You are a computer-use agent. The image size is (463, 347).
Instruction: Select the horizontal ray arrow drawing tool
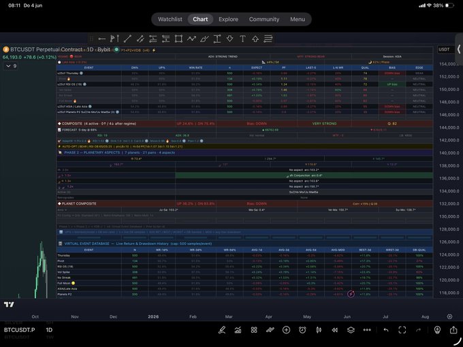tap(102, 39)
